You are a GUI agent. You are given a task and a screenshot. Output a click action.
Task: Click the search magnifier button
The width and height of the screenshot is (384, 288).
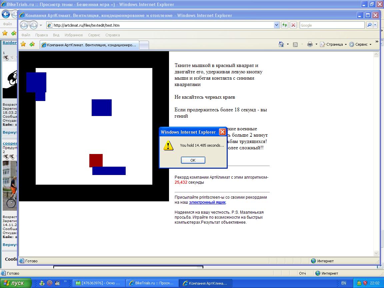point(369,25)
